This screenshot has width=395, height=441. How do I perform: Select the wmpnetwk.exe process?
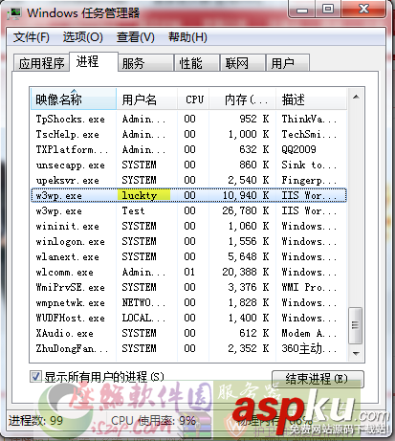[x=188, y=302]
